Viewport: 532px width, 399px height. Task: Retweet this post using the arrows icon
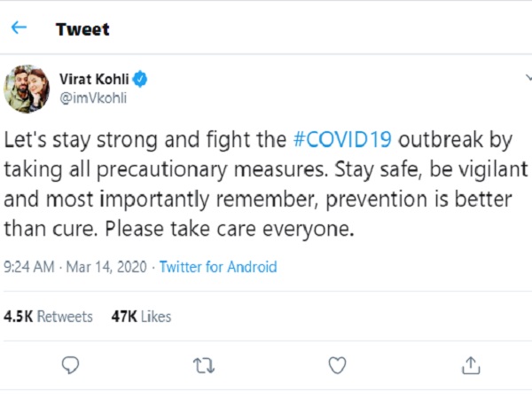point(205,364)
